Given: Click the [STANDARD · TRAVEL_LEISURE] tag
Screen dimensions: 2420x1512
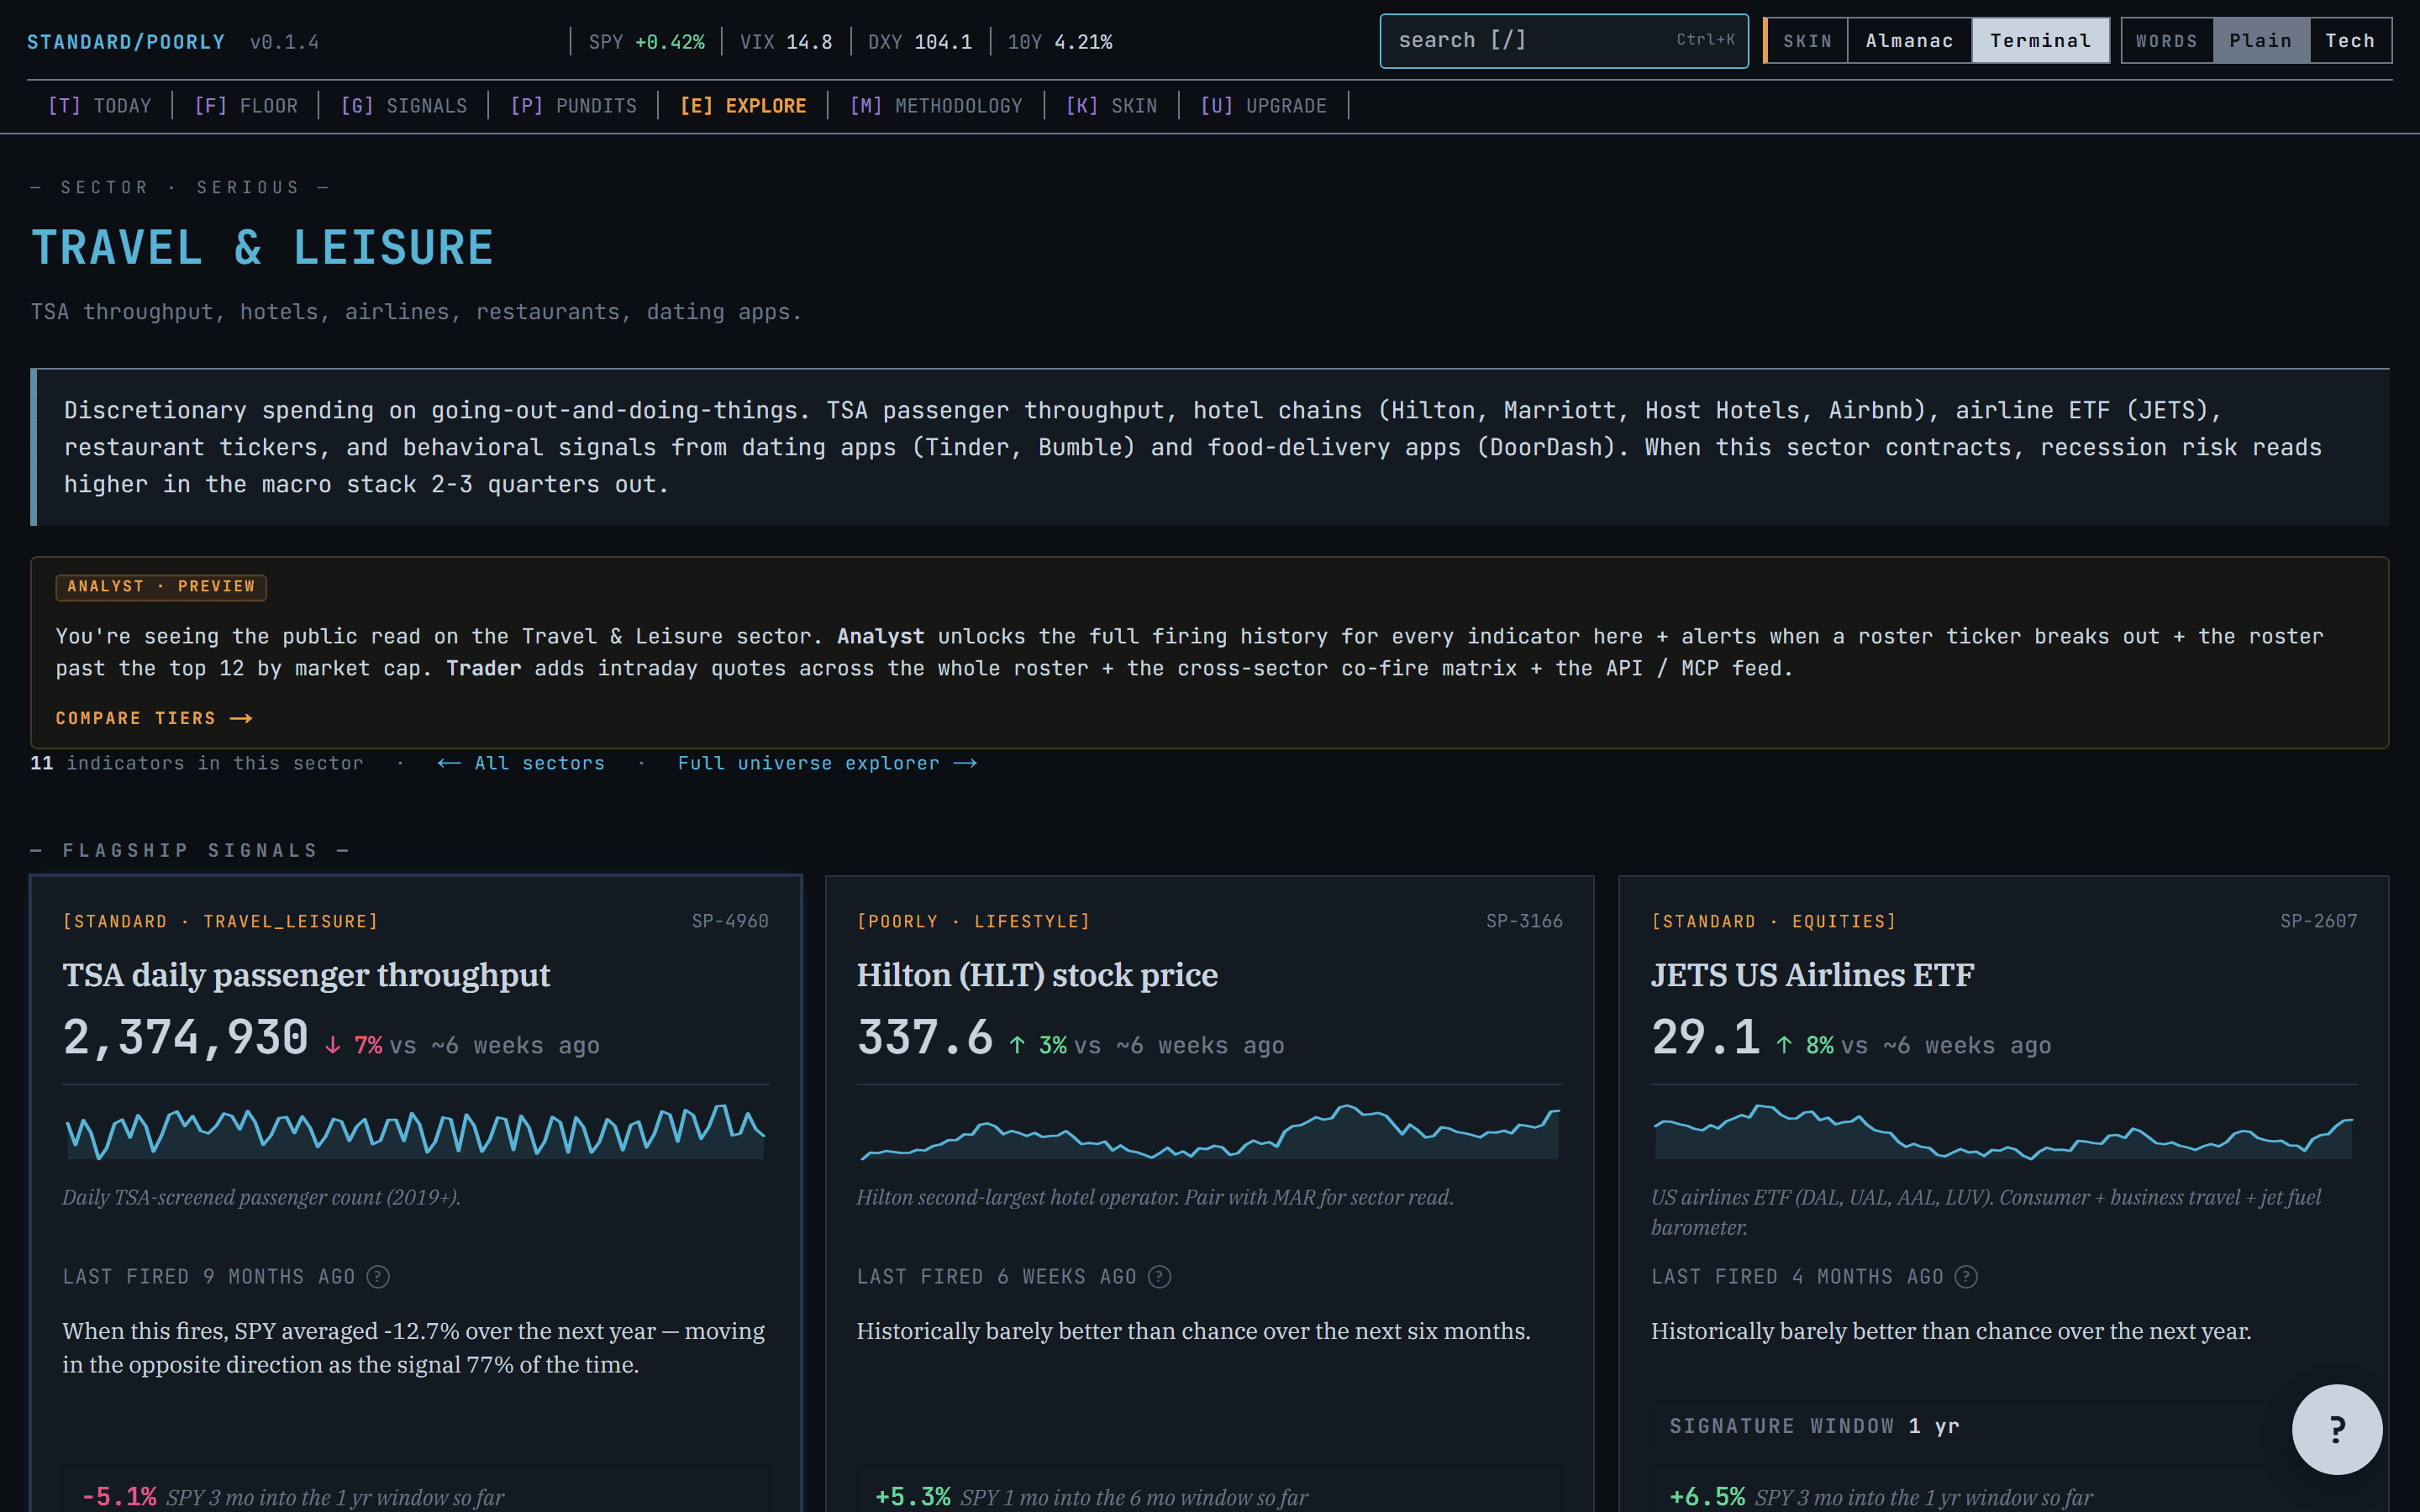Looking at the screenshot, I should tap(221, 921).
